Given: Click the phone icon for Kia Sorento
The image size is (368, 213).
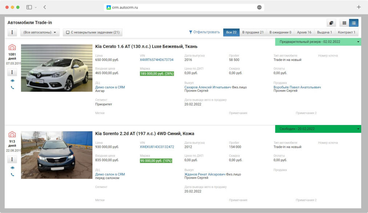Looking at the screenshot, I should (x=12, y=175).
